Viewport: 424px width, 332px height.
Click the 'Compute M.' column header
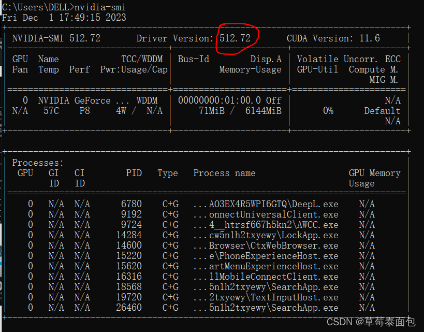click(373, 69)
